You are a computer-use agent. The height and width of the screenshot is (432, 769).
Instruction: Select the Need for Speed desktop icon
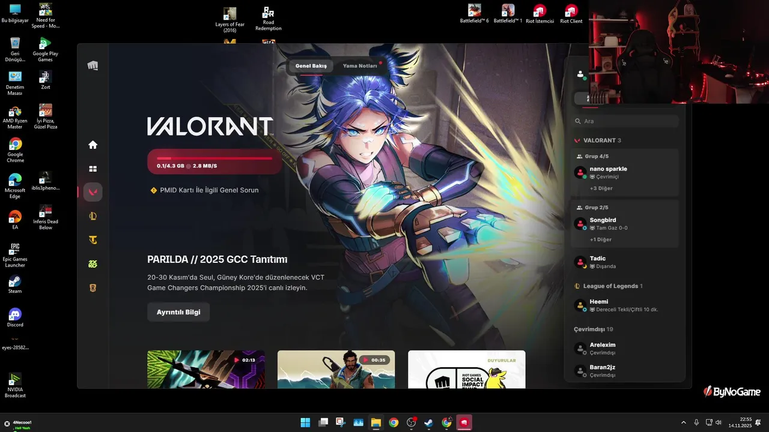(45, 16)
